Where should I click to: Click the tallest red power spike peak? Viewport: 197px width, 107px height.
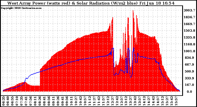[133, 11]
